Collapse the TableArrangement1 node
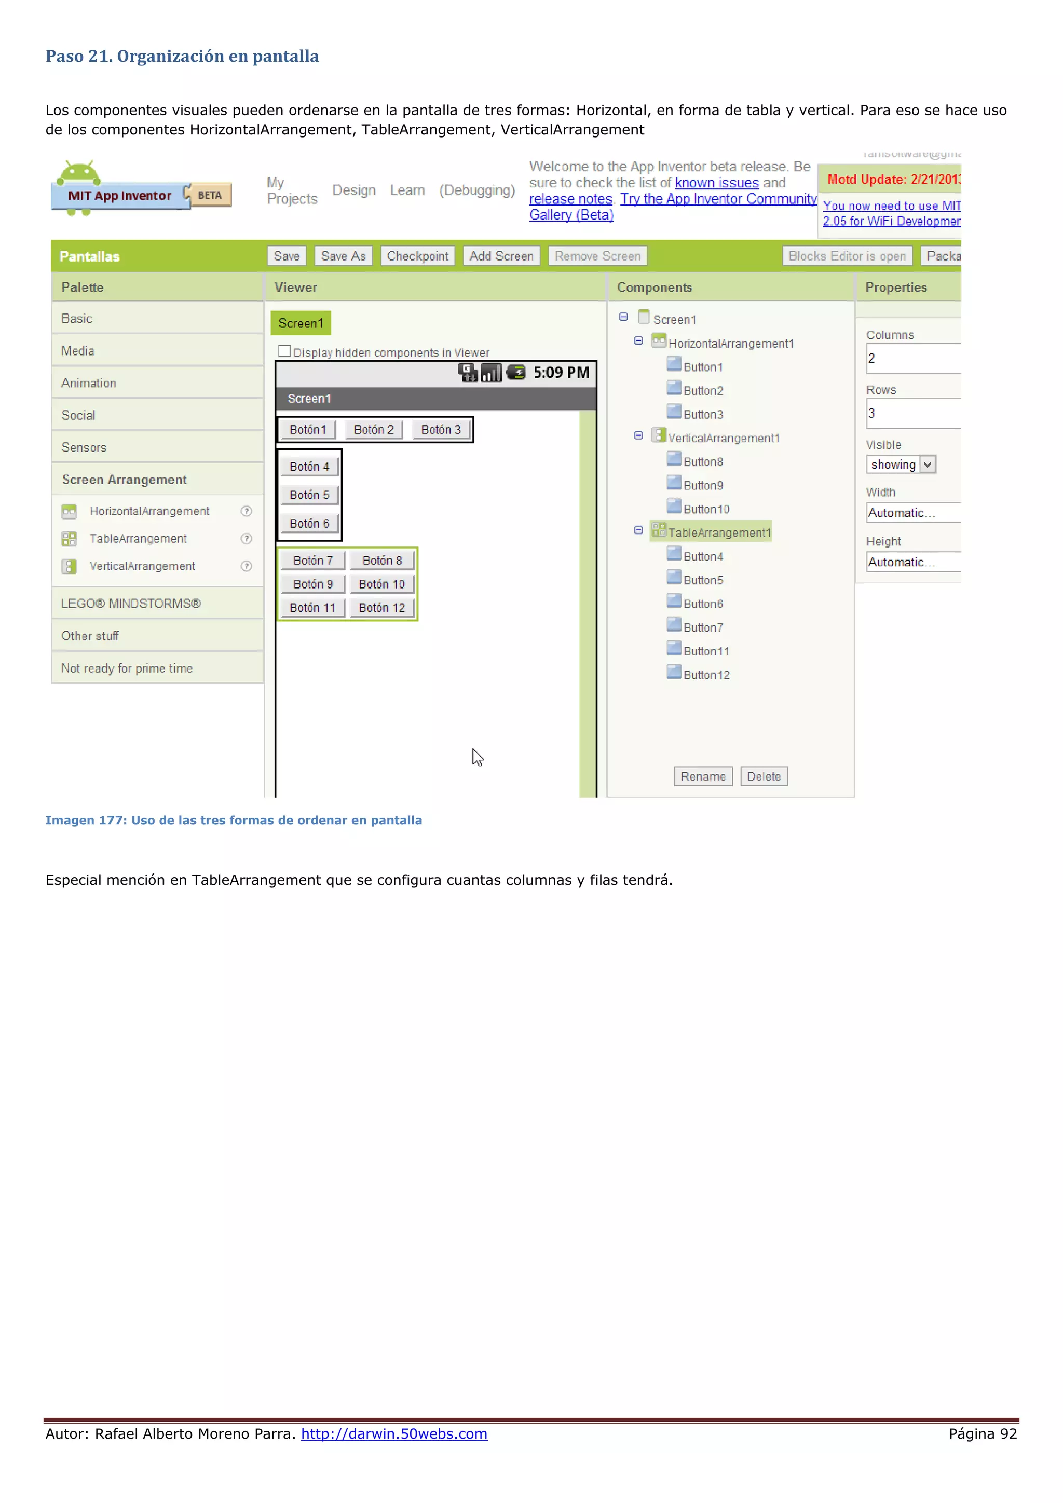This screenshot has height=1503, width=1063. point(639,530)
